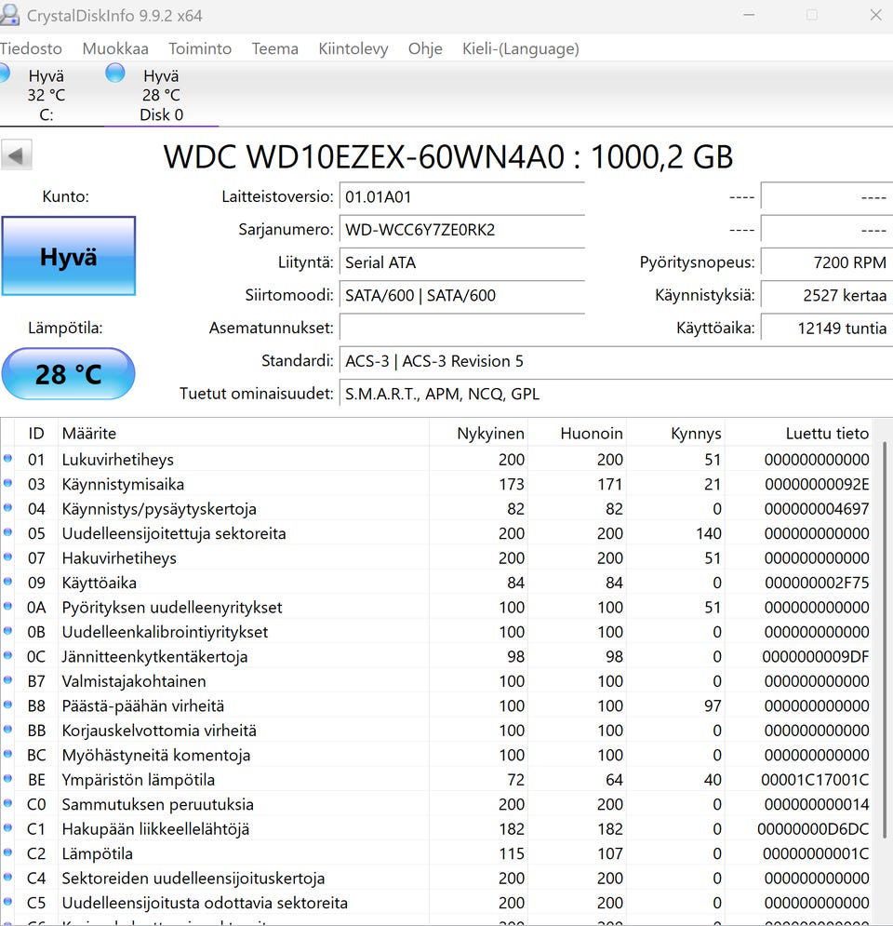Click the 28 °C temperature button
The height and width of the screenshot is (926, 893).
click(69, 374)
